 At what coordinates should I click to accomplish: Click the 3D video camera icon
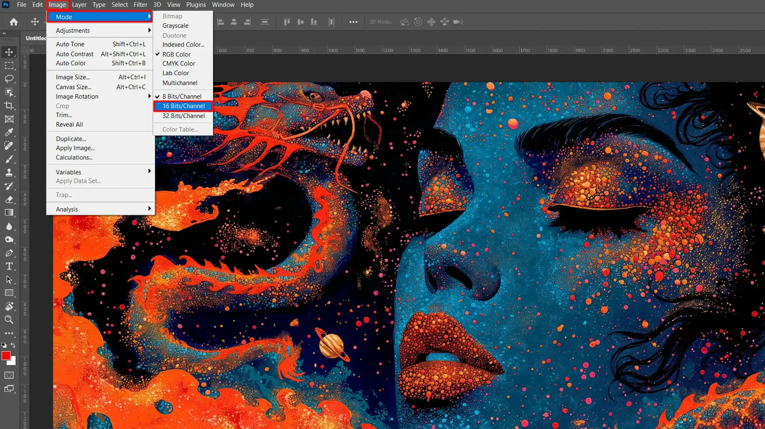[458, 22]
